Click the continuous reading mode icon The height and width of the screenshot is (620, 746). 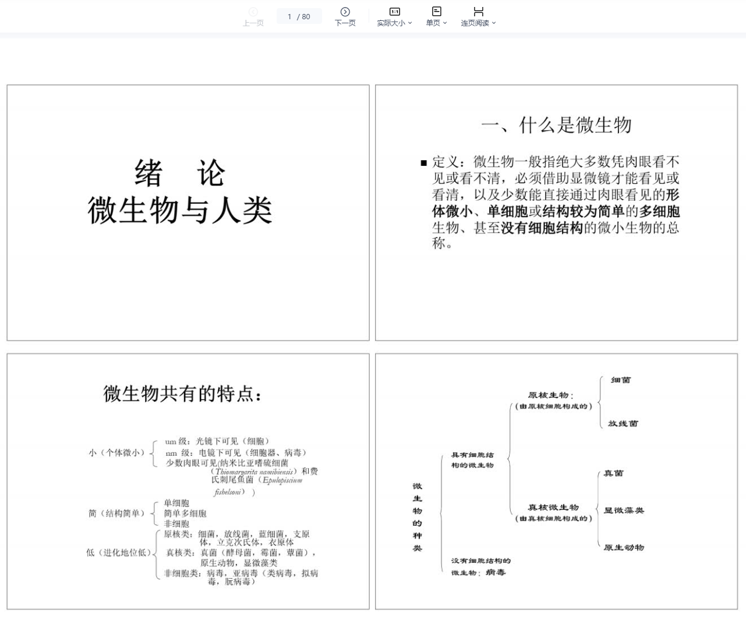coord(478,11)
